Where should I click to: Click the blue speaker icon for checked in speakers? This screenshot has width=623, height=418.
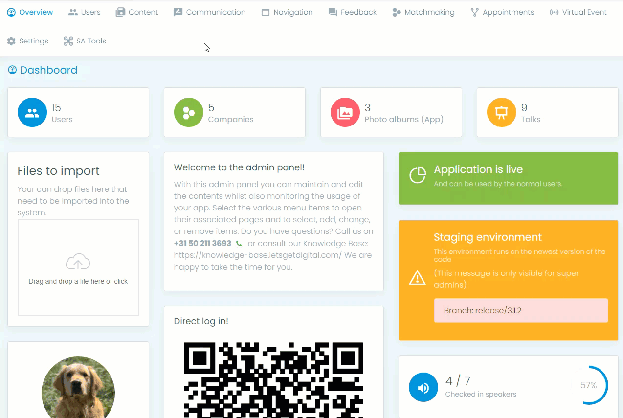coord(423,387)
